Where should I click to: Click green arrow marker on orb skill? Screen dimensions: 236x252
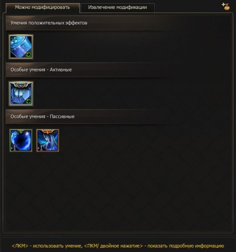point(21,131)
